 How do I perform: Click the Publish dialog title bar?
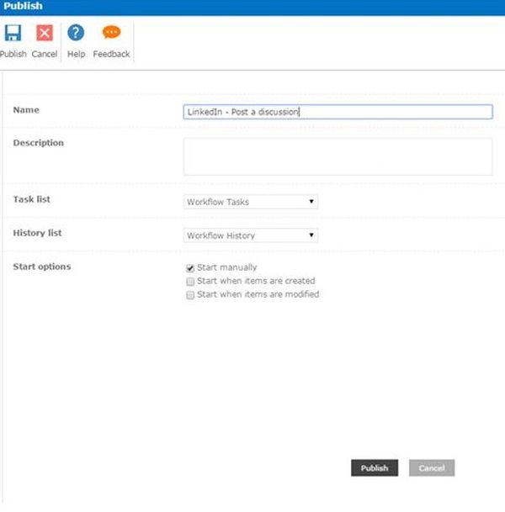pos(252,7)
